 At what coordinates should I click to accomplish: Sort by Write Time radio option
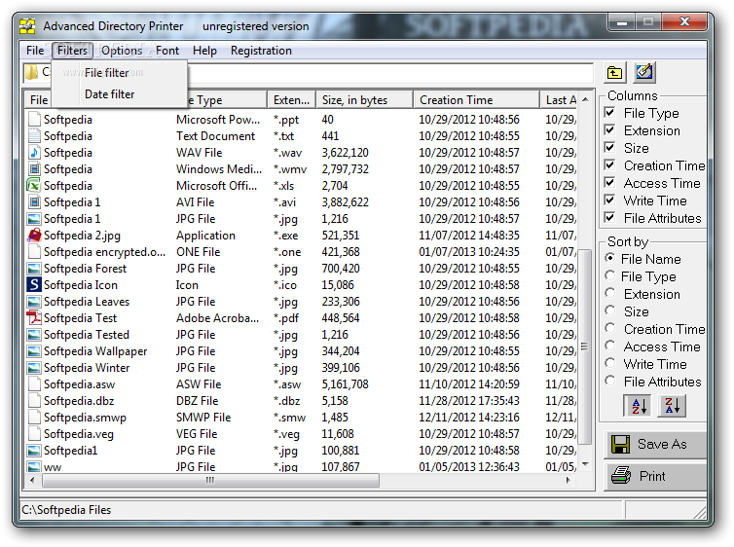point(610,364)
